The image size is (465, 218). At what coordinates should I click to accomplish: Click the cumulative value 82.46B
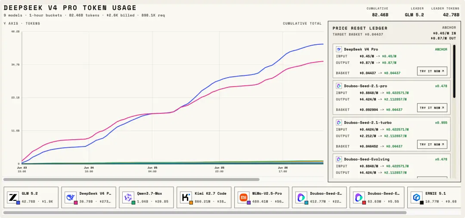click(x=380, y=15)
